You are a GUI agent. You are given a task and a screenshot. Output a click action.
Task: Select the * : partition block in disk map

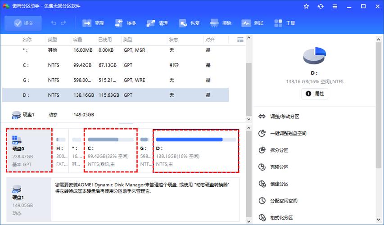coord(77,150)
